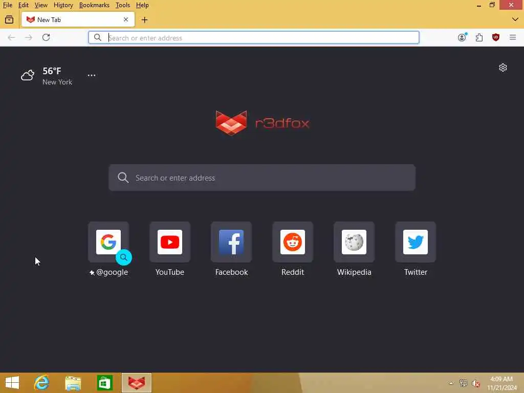Open the History menu
Screen dimensions: 524x393
[x=63, y=5]
